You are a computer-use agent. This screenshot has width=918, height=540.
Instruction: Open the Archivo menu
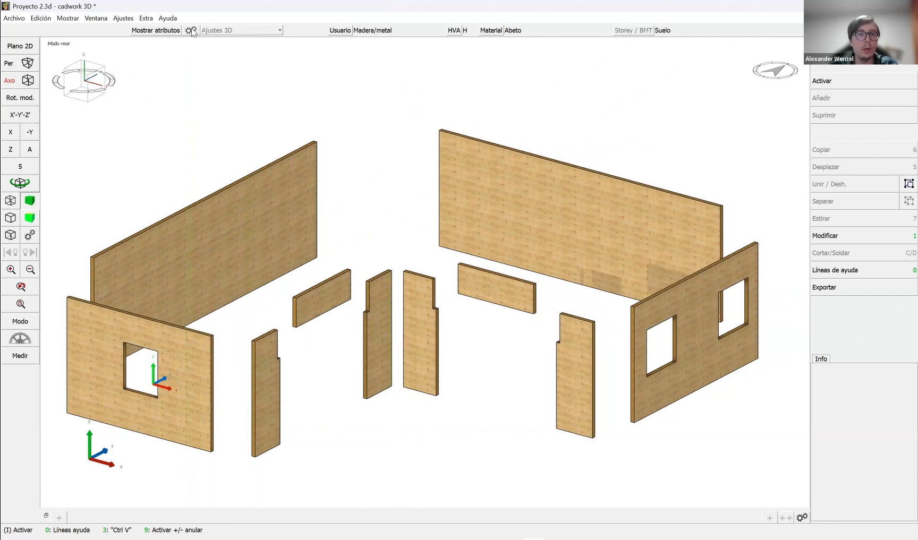point(14,18)
